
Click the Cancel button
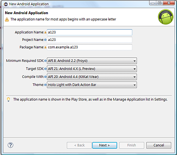point(159,145)
